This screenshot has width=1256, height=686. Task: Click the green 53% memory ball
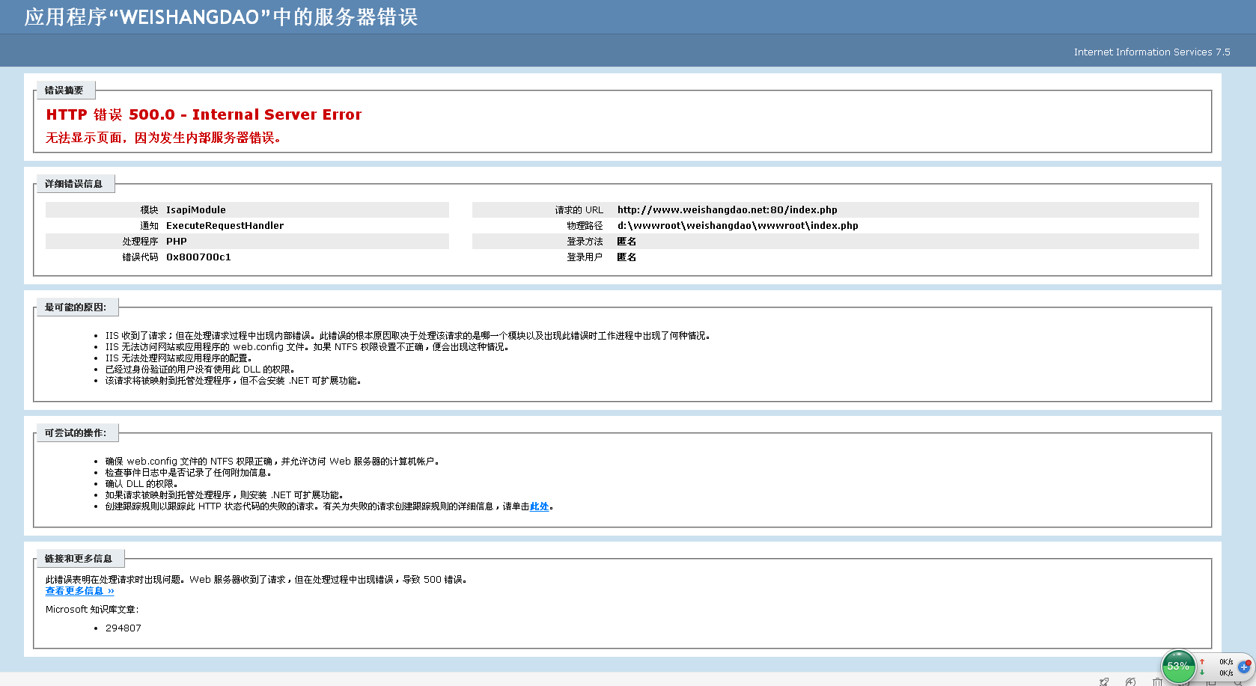click(1178, 666)
